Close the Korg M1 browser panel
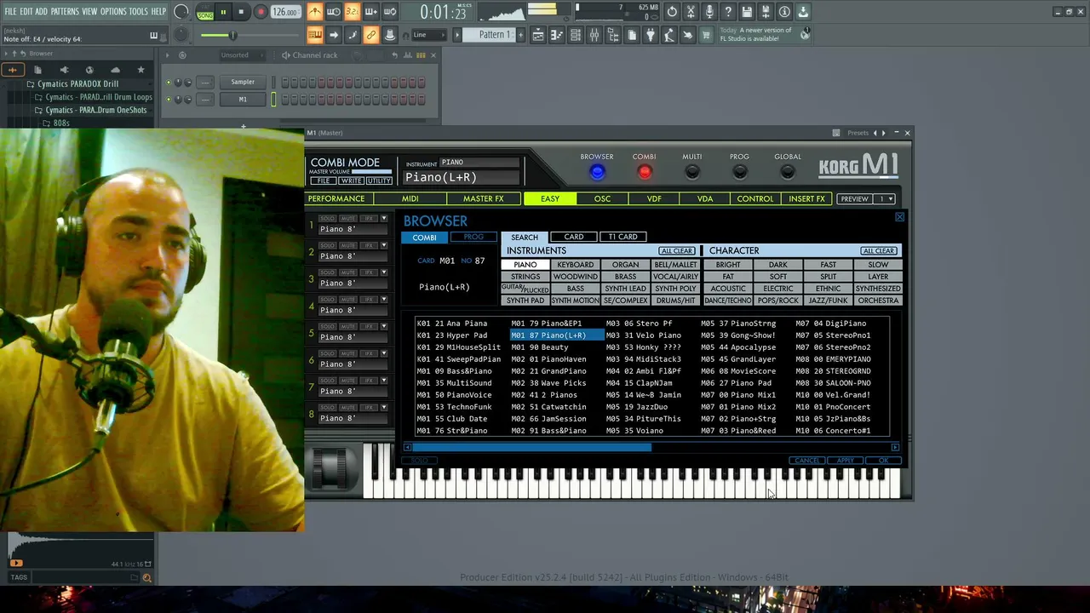Screen dimensions: 1090x613 (899, 217)
